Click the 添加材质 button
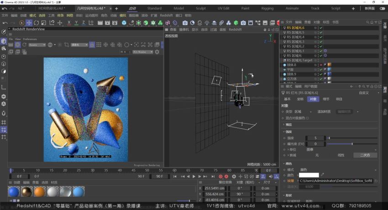This screenshot has width=388, height=210. (x=324, y=111)
